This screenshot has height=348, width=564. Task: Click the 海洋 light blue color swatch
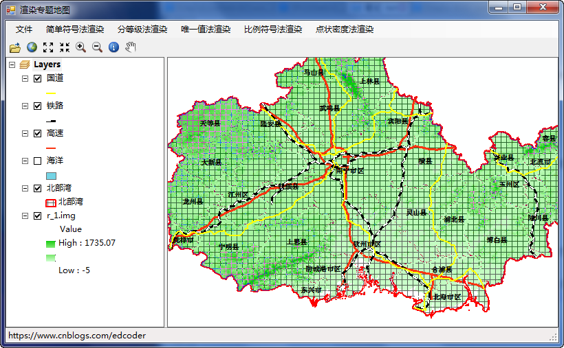(x=51, y=175)
